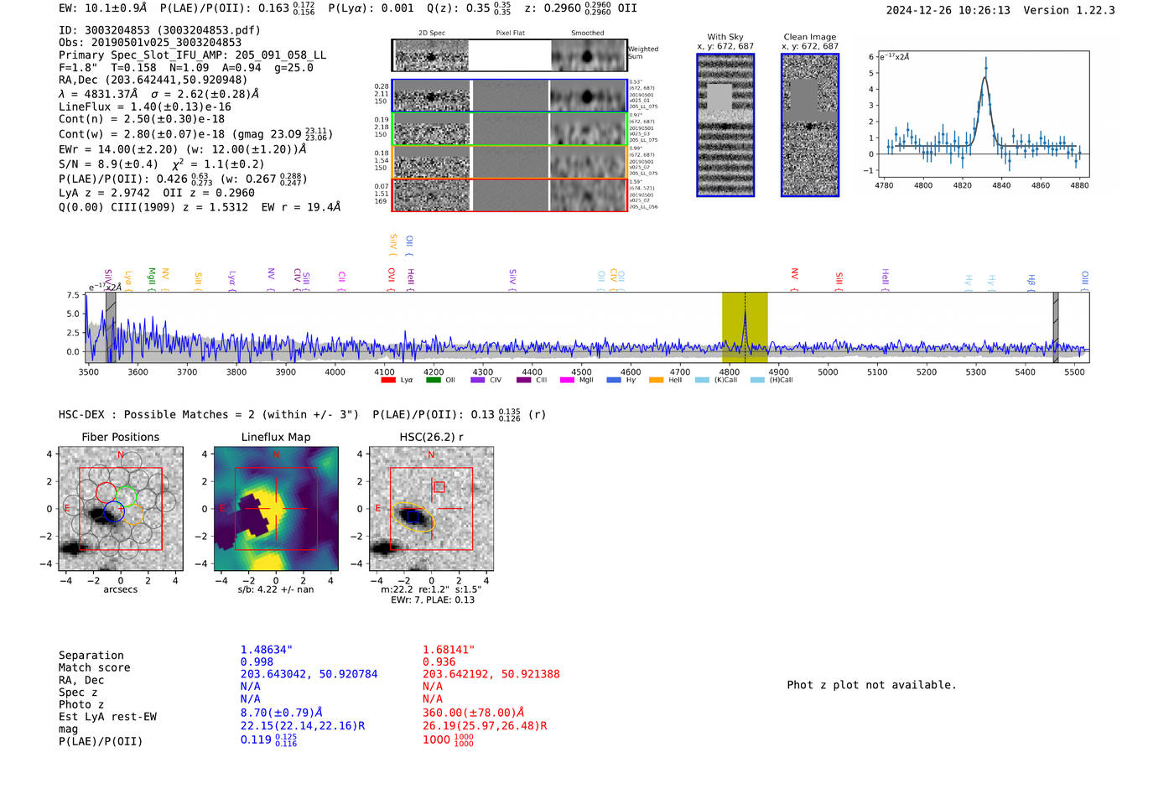Click the blue fiber circle in Fiber Positions
1174x799 pixels.
(114, 511)
